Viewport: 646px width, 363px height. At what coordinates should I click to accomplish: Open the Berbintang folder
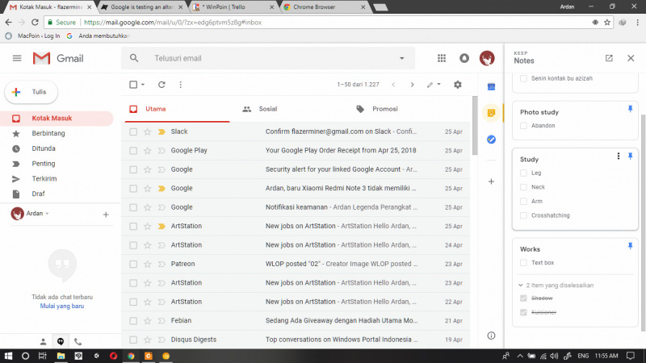pos(48,133)
